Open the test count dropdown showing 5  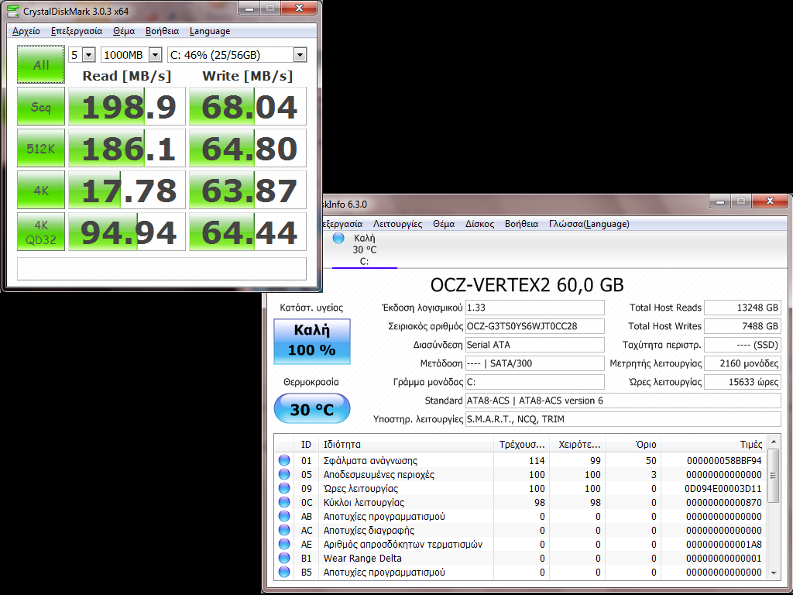[x=82, y=55]
